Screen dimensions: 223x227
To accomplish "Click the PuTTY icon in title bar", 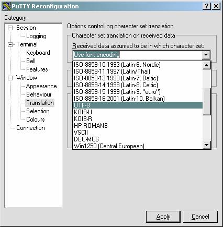I will click(x=7, y=6).
